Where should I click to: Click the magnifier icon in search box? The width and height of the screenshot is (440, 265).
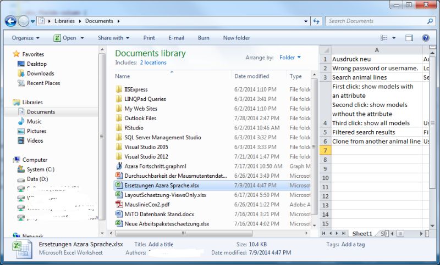[x=430, y=21]
